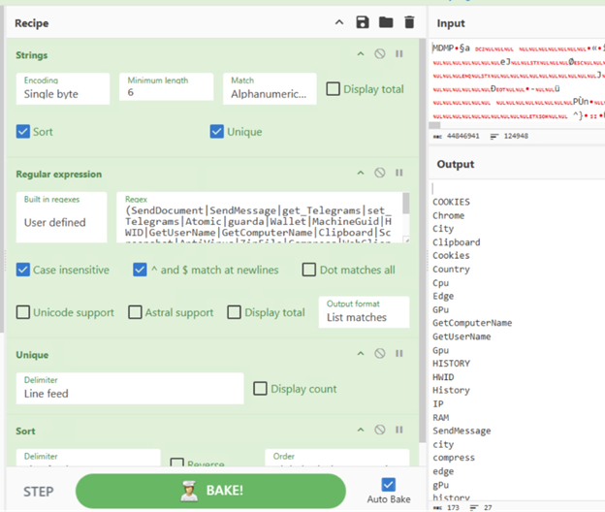
Task: Save the recipe with the floppy disk icon
Action: click(x=363, y=22)
